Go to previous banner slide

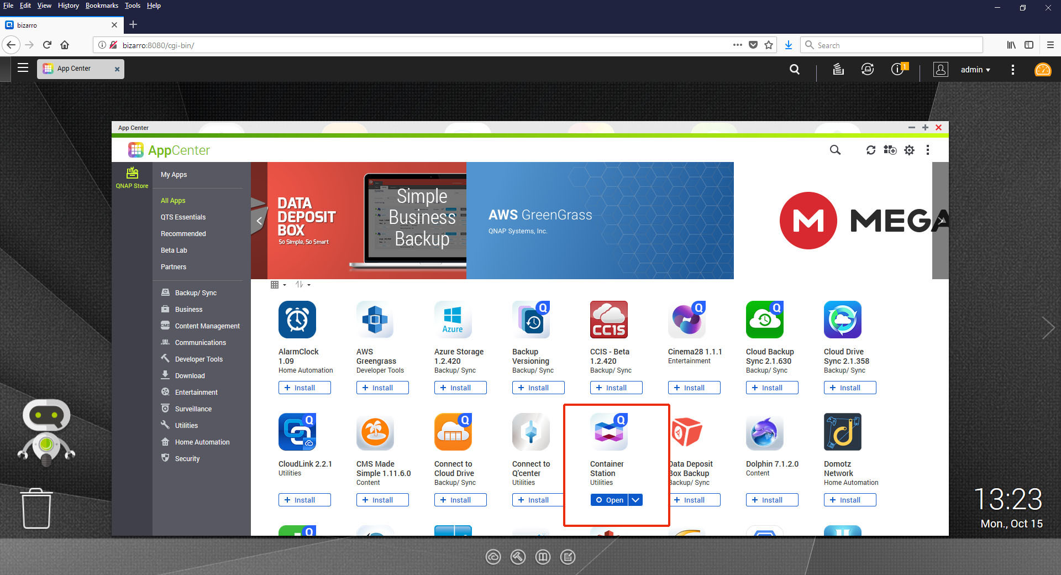click(259, 221)
